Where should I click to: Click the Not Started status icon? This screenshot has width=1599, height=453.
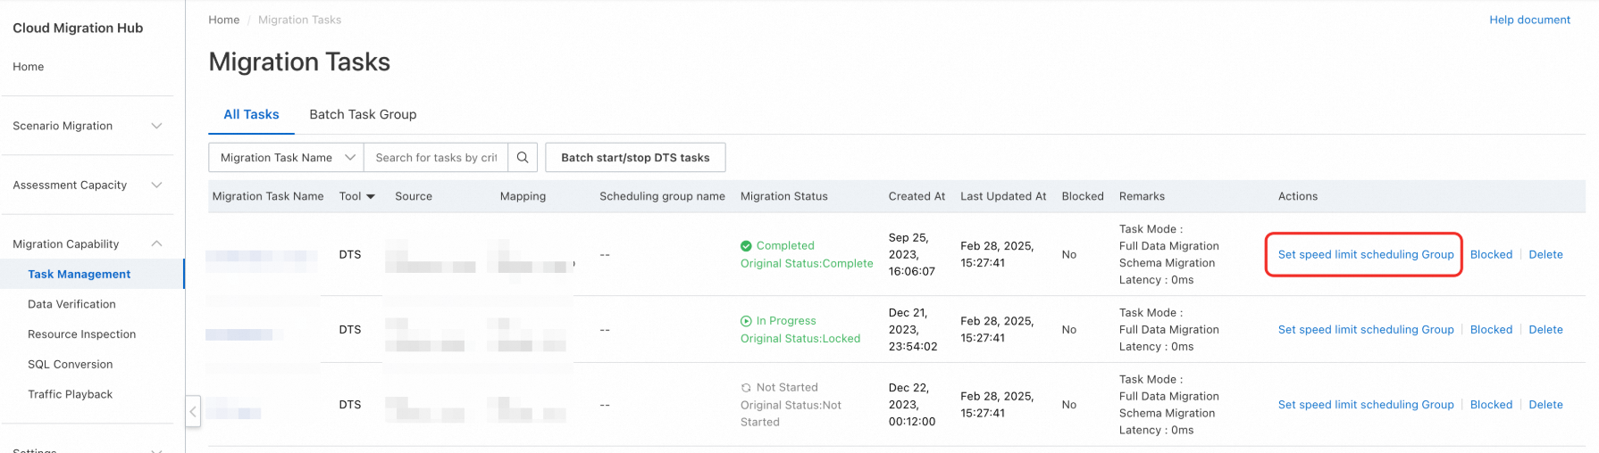click(x=746, y=388)
